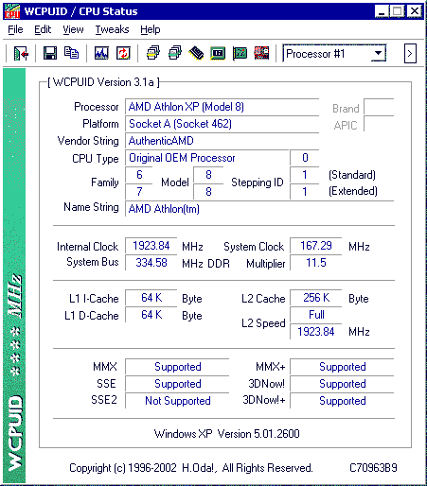The image size is (427, 486).
Task: Open the View menu
Action: (x=73, y=29)
